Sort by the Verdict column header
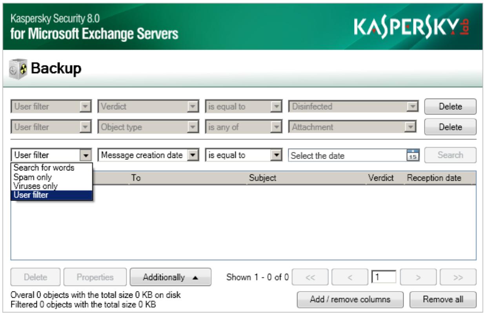 point(380,178)
